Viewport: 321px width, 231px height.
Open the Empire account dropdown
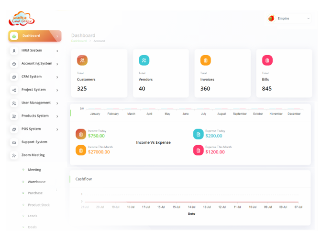click(x=289, y=19)
